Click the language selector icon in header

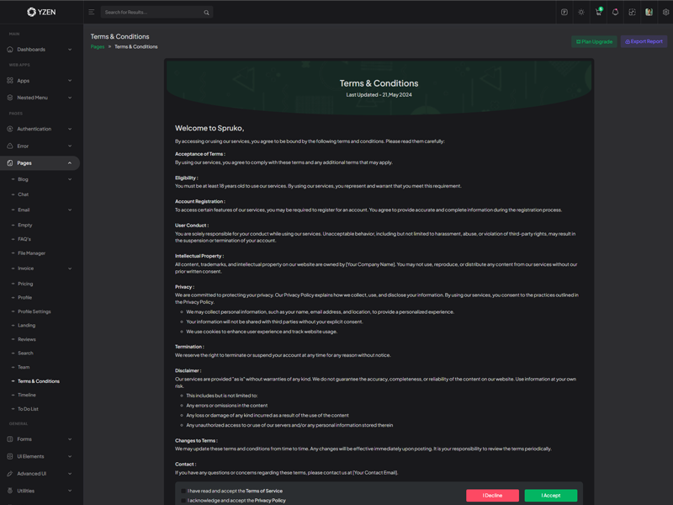[564, 13]
